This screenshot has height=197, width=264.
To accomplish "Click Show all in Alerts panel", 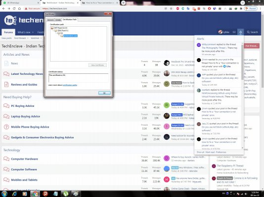I will (200, 152).
